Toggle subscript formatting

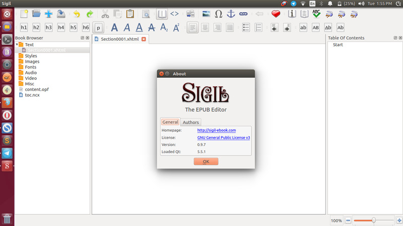pyautogui.click(x=164, y=28)
